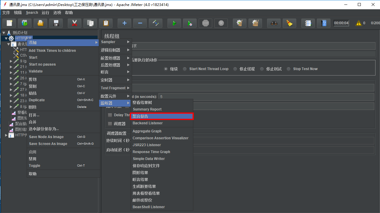Image resolution: width=380 pixels, height=213 pixels.
Task: Enable the 调度器 checkbox
Action: point(110,124)
